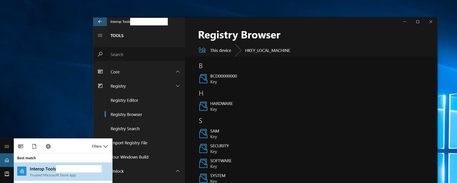Click the Interop Tools app icon in Best match
457x183 pixels.
[x=22, y=171]
